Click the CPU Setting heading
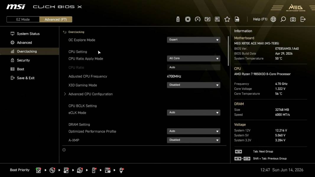315x177 pixels. [x=78, y=52]
